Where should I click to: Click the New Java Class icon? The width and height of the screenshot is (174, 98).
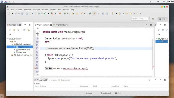[x=65, y=13]
